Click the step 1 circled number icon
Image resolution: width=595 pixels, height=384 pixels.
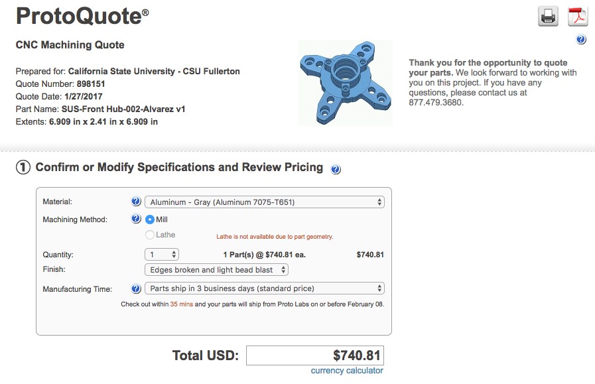tap(23, 167)
